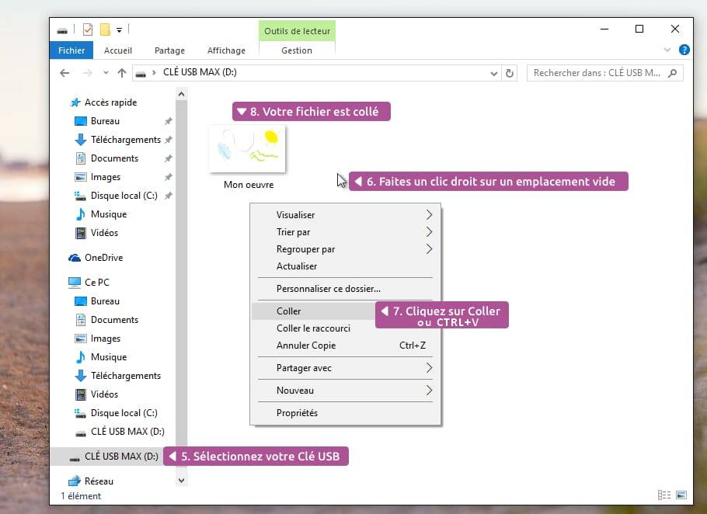
Task: Open the Nouveau submenu in context menu
Action: point(295,391)
